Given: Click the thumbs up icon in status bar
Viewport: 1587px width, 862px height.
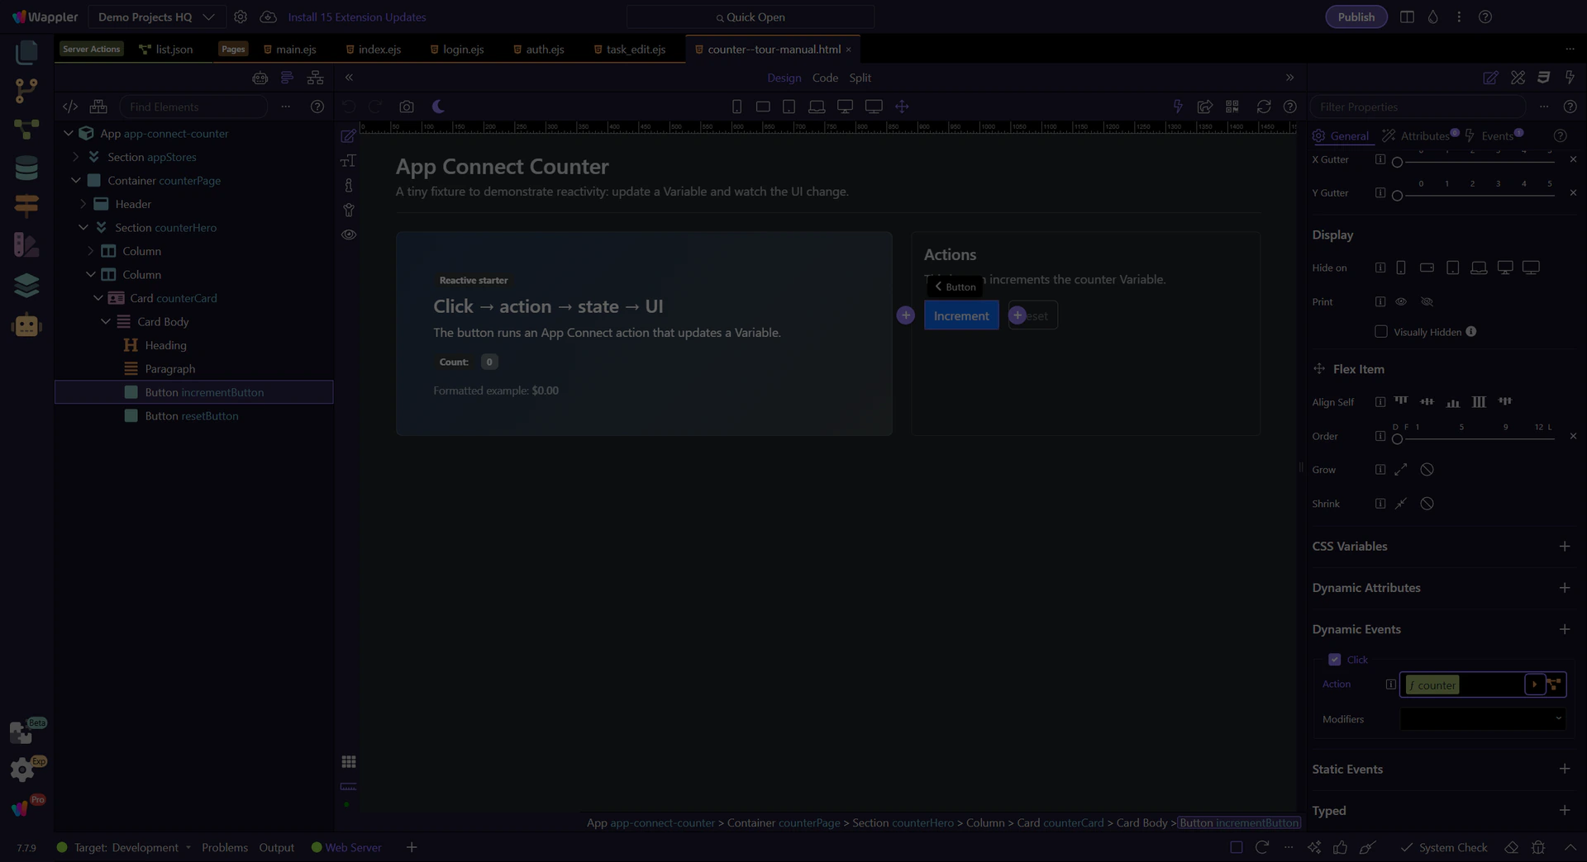Looking at the screenshot, I should (x=1340, y=847).
